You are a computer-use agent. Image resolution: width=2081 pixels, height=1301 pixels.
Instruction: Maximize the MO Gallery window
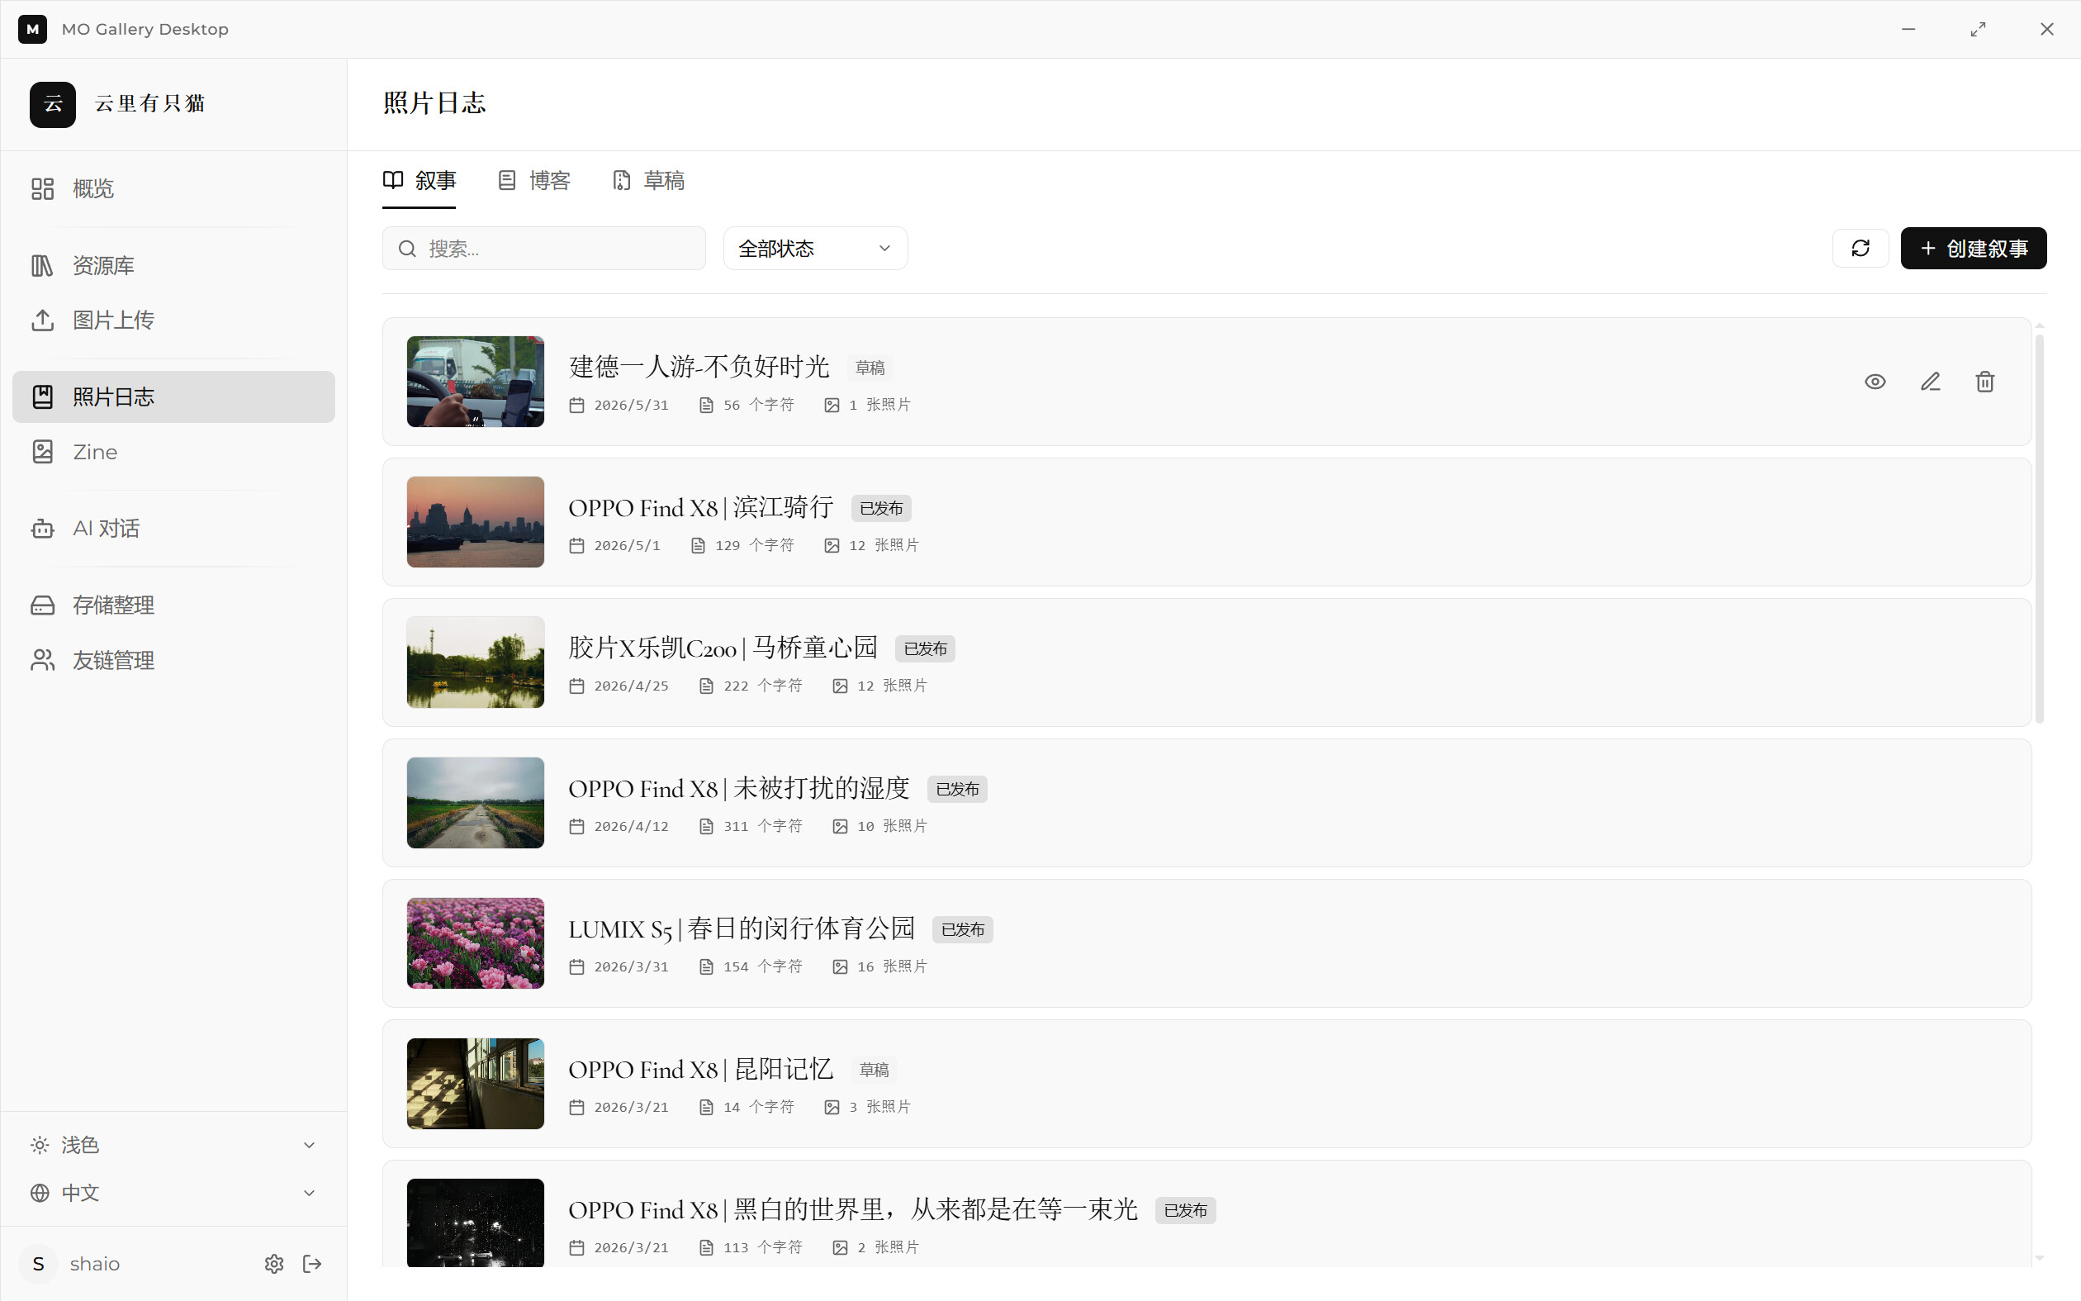(x=1978, y=29)
